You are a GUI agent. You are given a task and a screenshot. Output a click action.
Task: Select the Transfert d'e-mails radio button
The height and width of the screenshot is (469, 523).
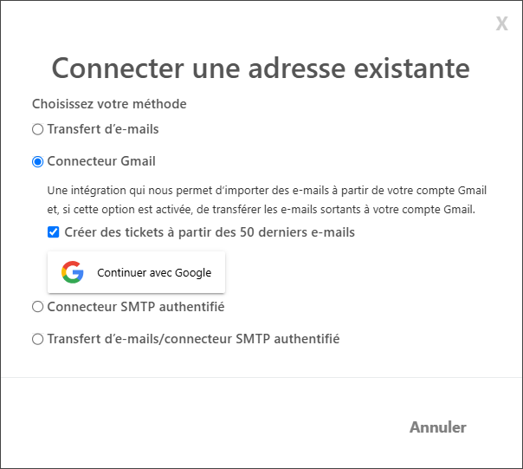click(38, 129)
